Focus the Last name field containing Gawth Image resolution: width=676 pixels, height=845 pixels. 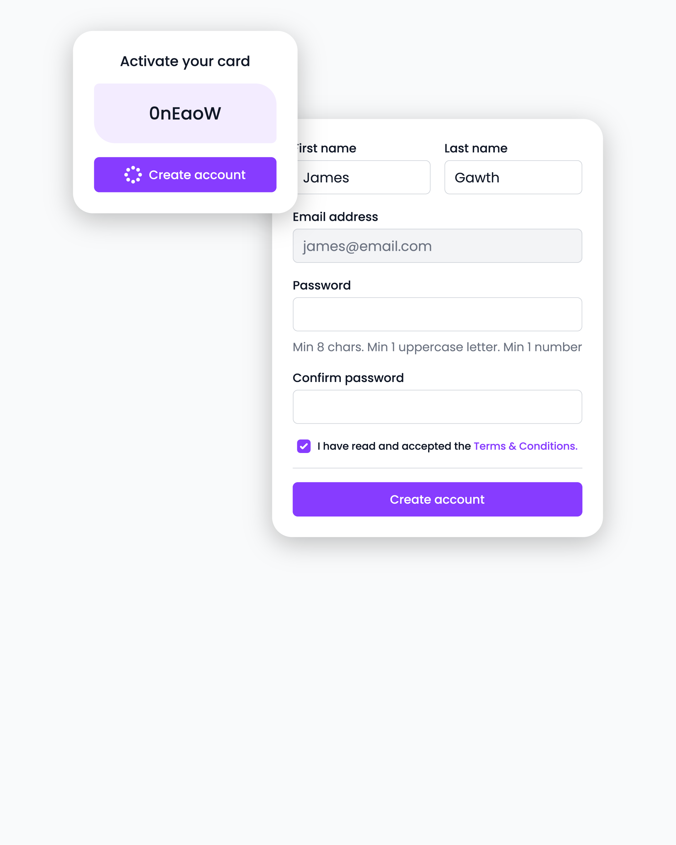coord(513,178)
